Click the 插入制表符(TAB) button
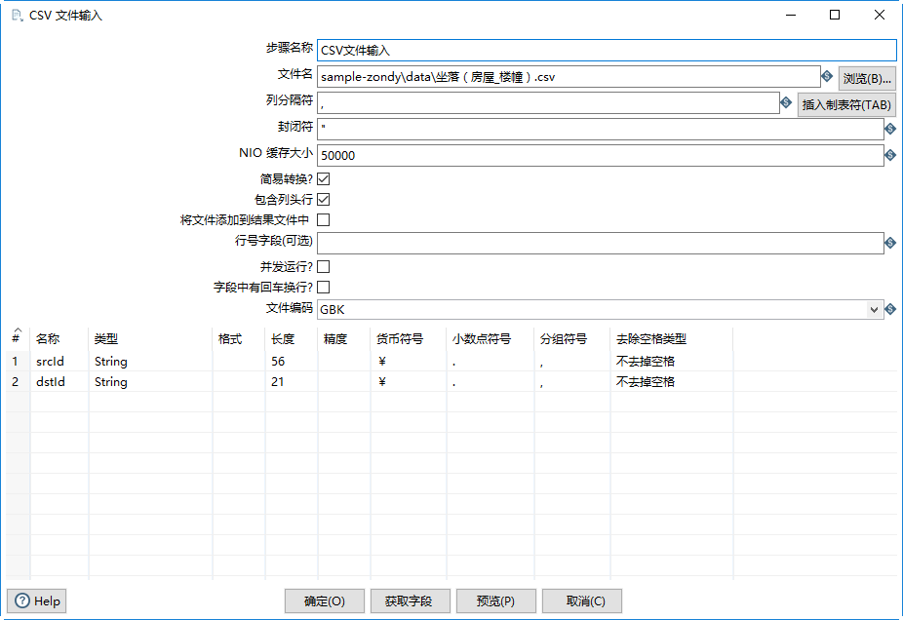Screen dimensions: 903x620 [x=846, y=104]
